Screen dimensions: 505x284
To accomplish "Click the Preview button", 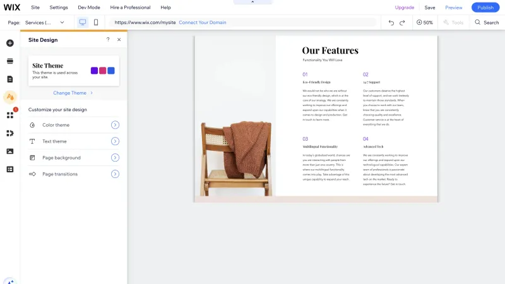I will coord(453,8).
